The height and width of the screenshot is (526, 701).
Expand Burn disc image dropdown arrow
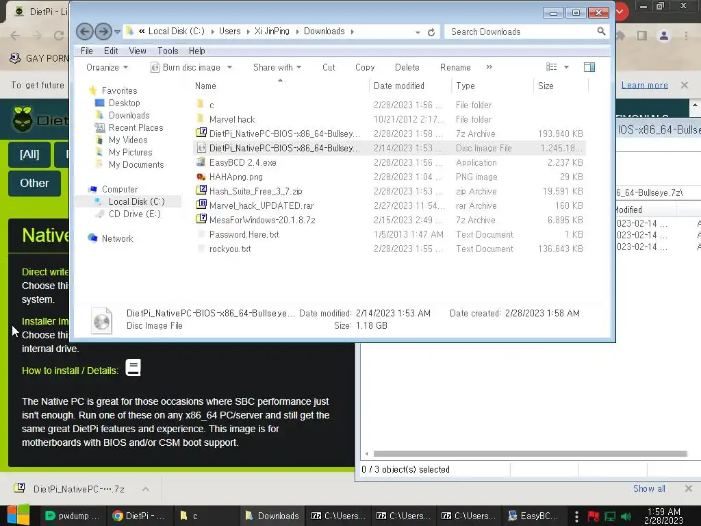230,67
